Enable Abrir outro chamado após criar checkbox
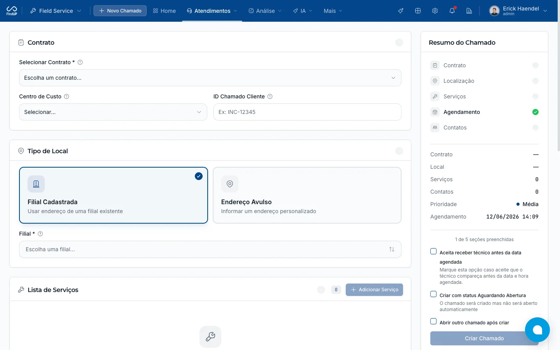Screen dimensions: 560x350 pos(433,322)
